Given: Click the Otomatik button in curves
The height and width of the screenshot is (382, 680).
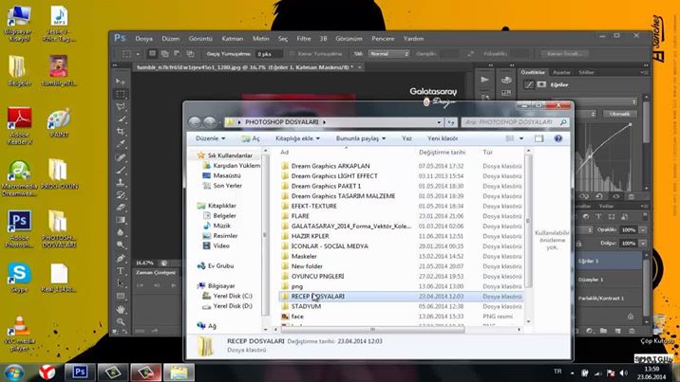Looking at the screenshot, I should (619, 114).
